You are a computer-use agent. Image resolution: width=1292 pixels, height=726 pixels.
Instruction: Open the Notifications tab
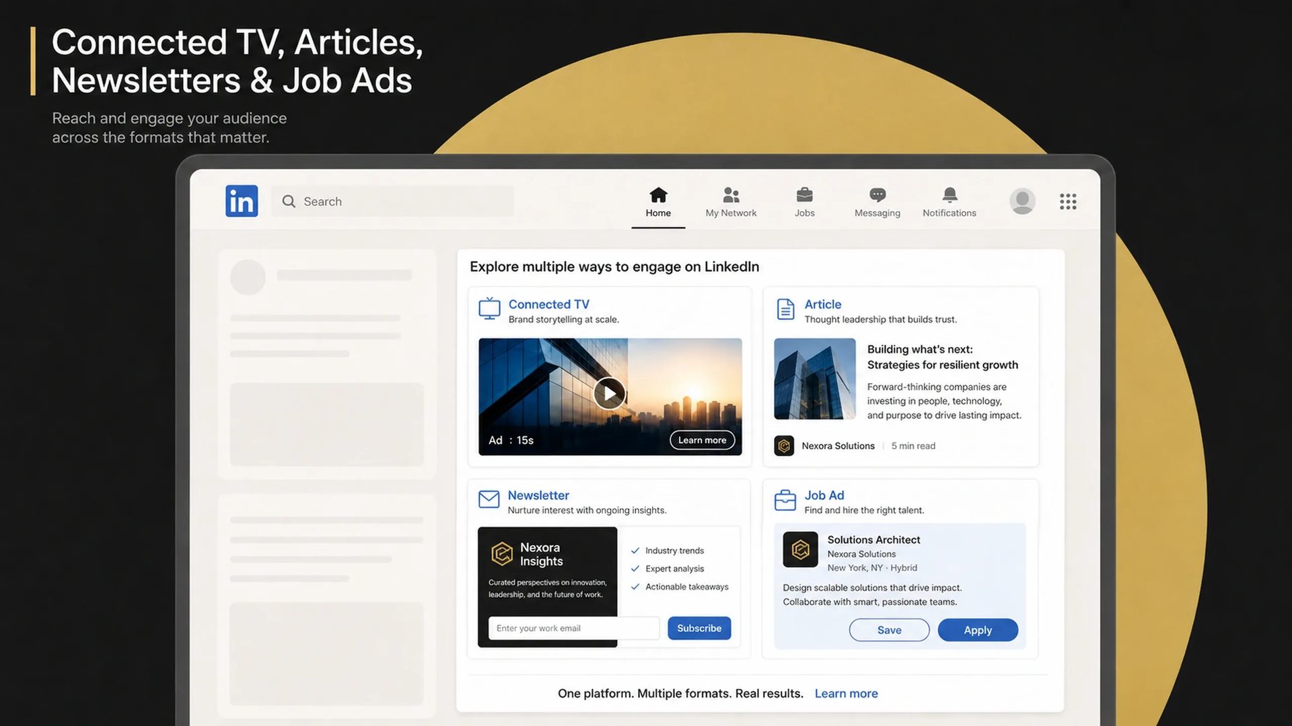click(x=949, y=202)
